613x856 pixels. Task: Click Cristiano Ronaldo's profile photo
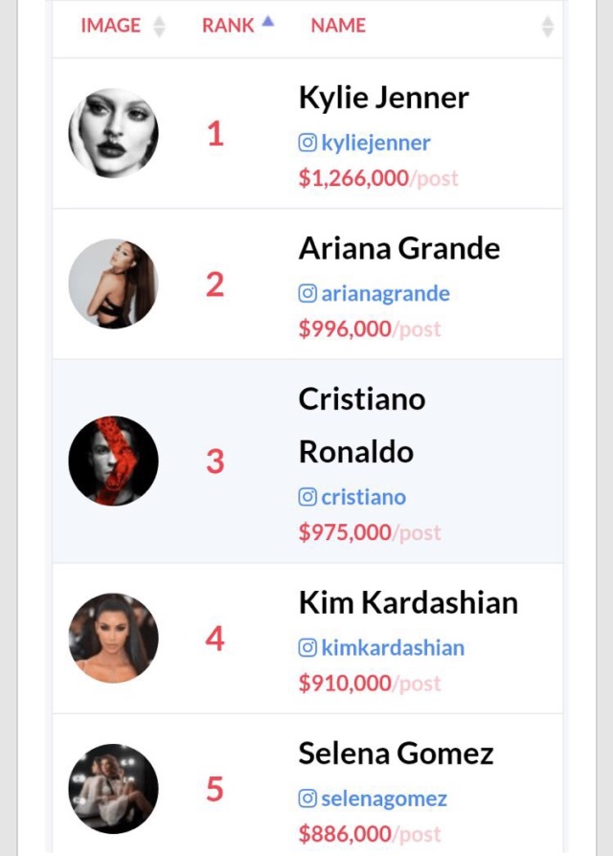pos(114,462)
